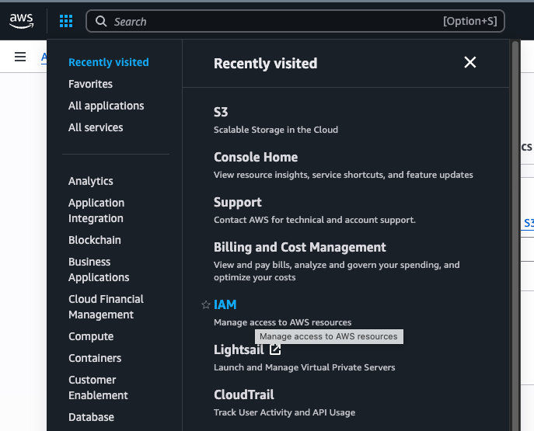Toggle the services grid menu icon

click(66, 21)
